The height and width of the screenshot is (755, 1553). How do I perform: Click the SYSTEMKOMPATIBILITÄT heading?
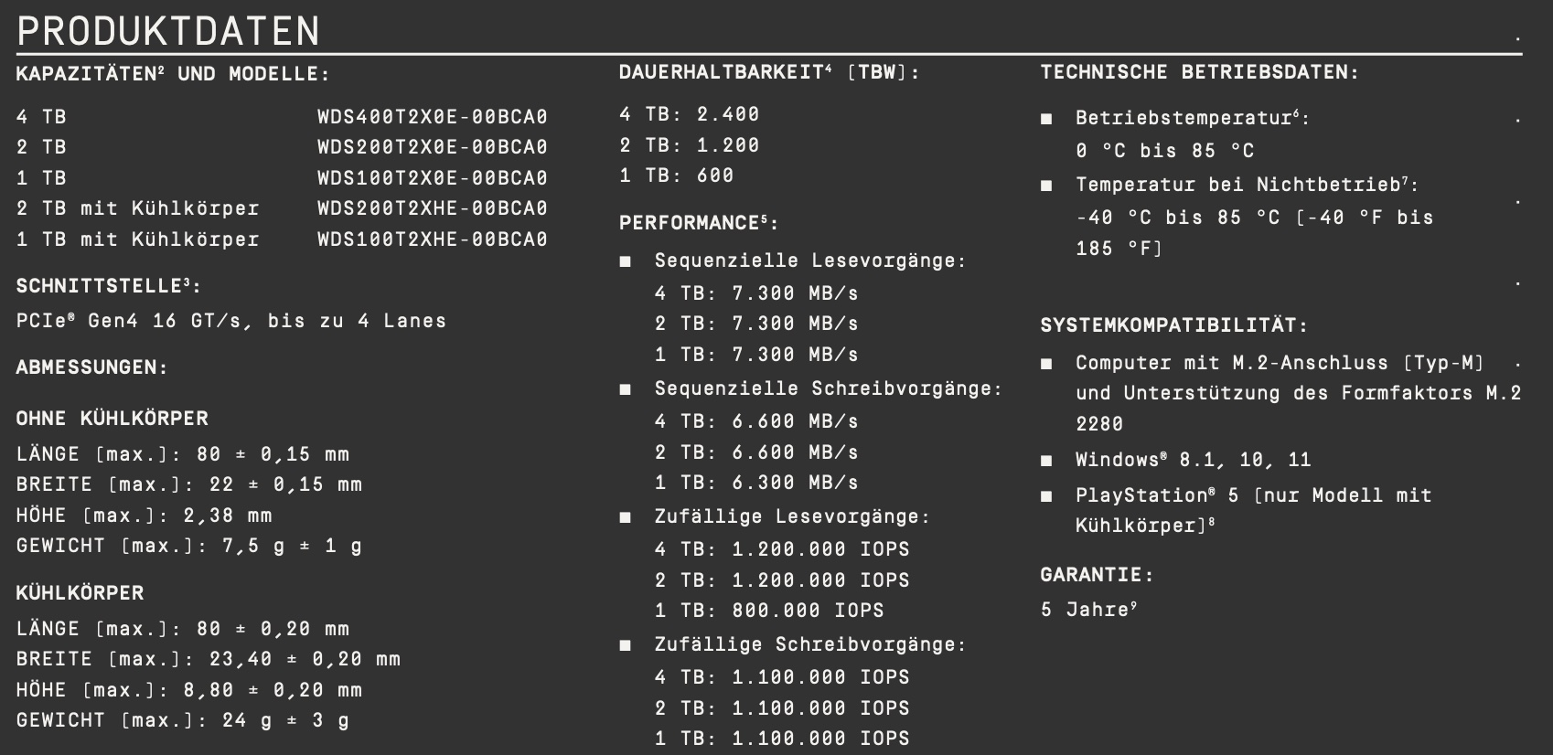[1173, 324]
